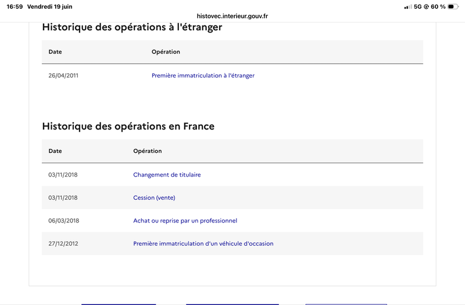Open the Changement de titulaire link
The width and height of the screenshot is (465, 305).
tap(167, 175)
